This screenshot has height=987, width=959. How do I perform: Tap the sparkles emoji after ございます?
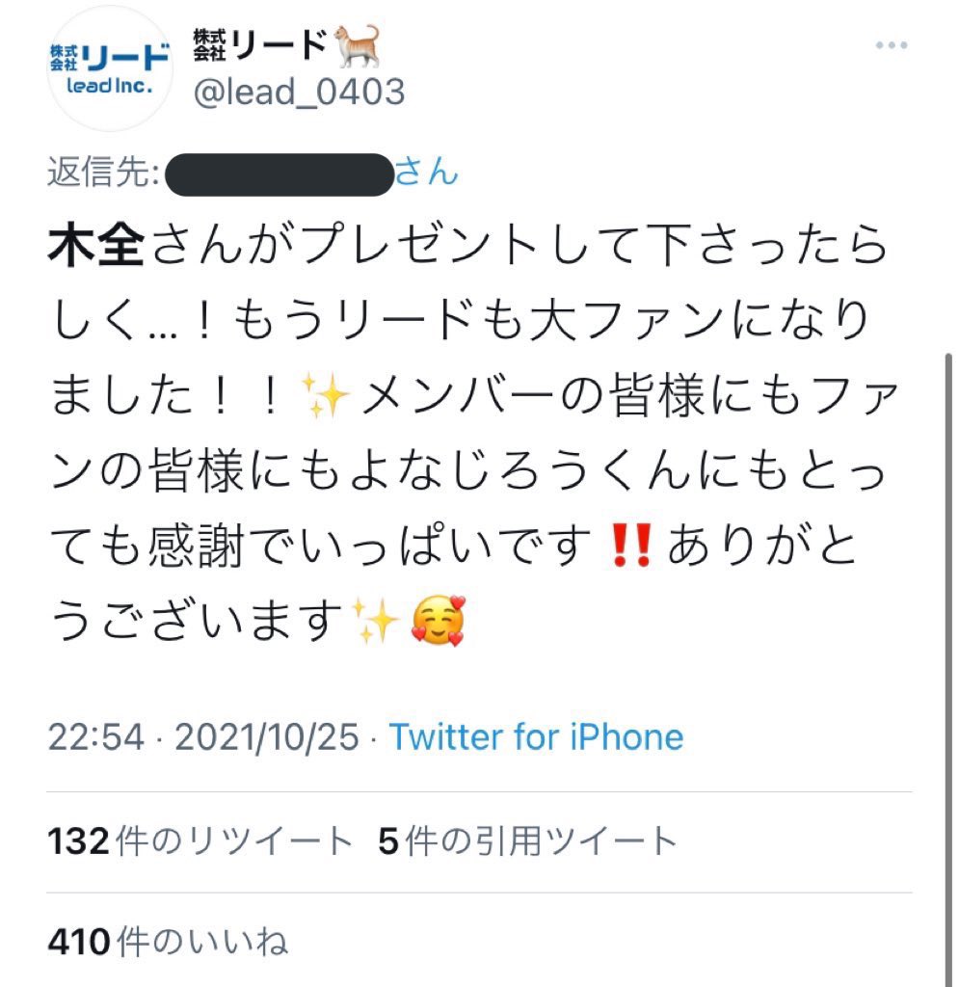tap(376, 621)
